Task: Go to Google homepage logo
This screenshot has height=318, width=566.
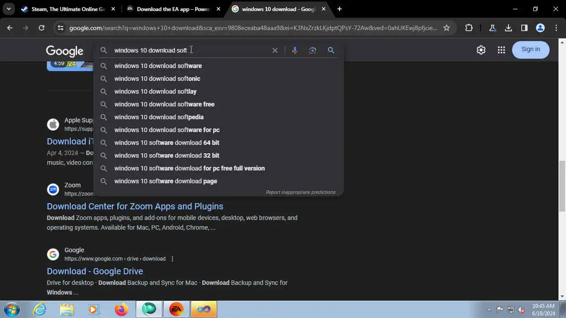Action: [65, 51]
